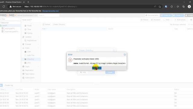Click the Reboot node button
The width and height of the screenshot is (193, 109).
pos(144,20)
